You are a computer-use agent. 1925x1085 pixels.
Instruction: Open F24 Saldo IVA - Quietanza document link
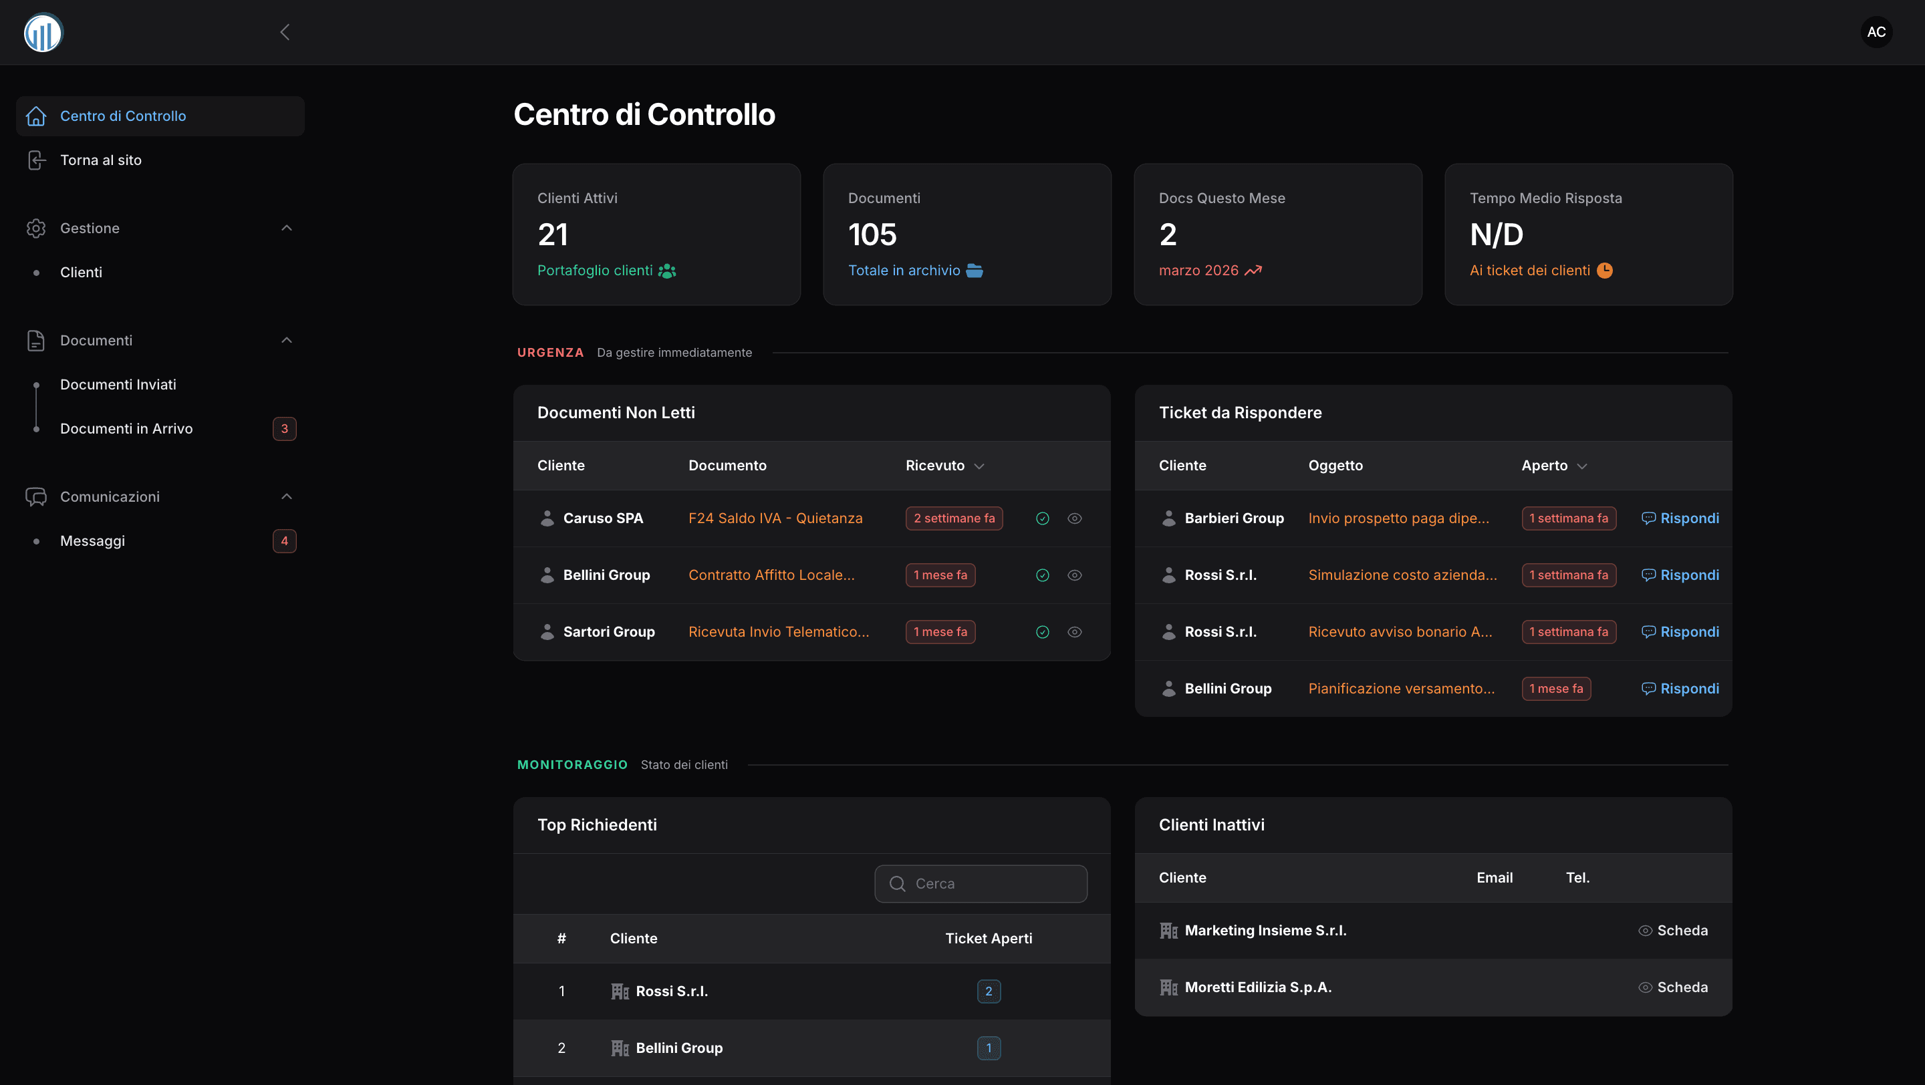775,518
